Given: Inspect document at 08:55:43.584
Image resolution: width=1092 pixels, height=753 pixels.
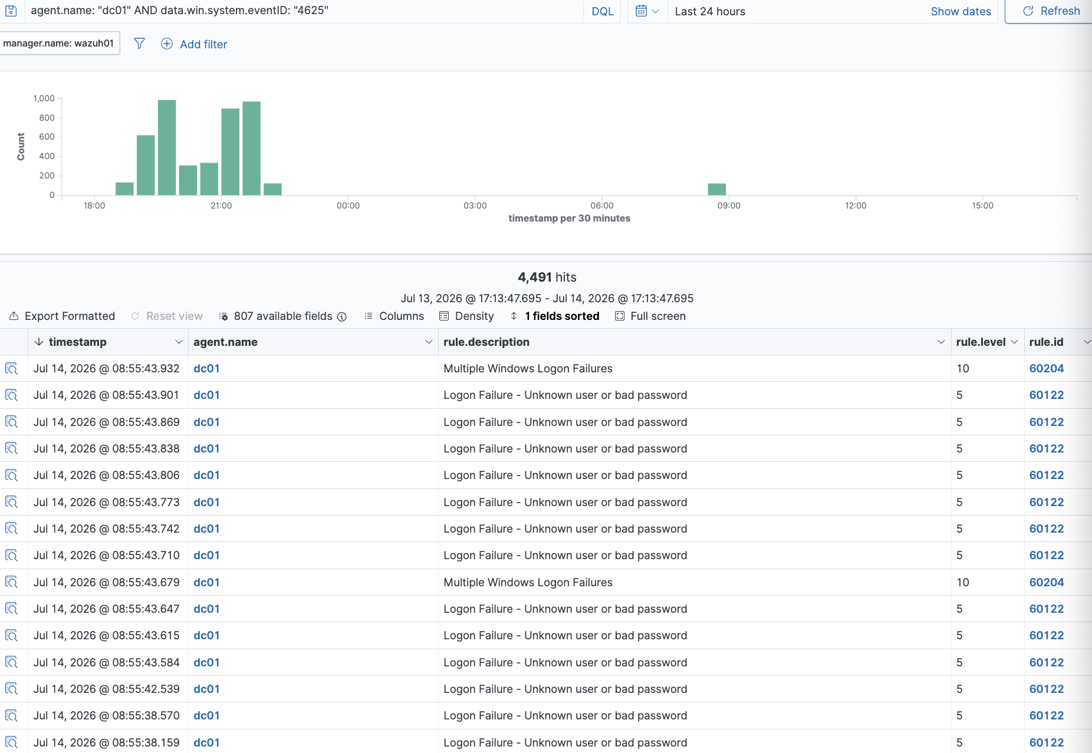Looking at the screenshot, I should point(11,662).
